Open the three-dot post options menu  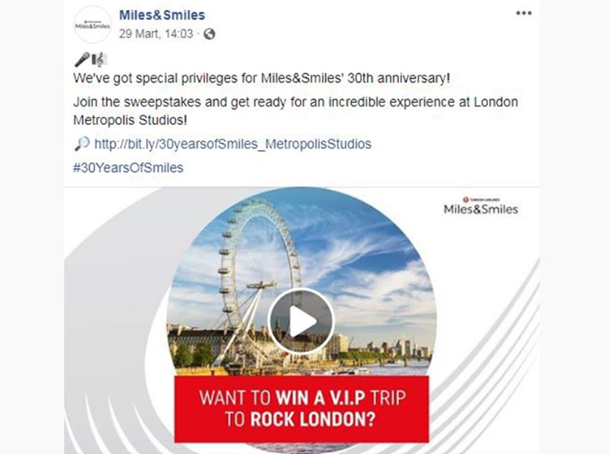pos(523,13)
